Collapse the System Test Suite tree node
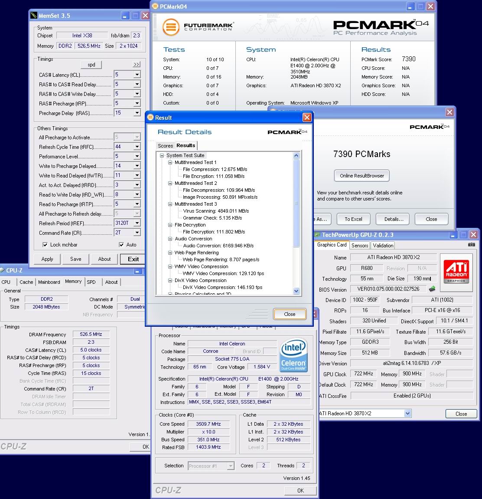This screenshot has height=499, width=482. click(162, 155)
